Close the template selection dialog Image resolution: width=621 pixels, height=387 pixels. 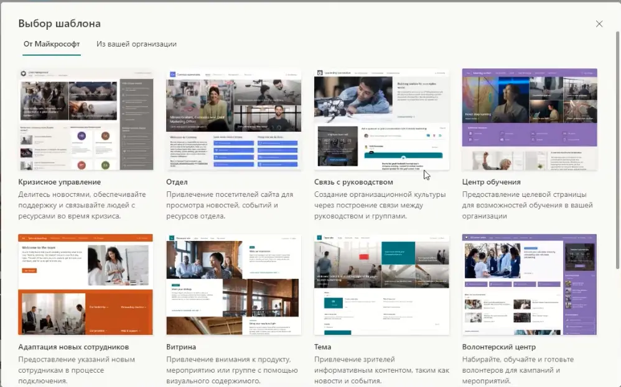point(599,24)
